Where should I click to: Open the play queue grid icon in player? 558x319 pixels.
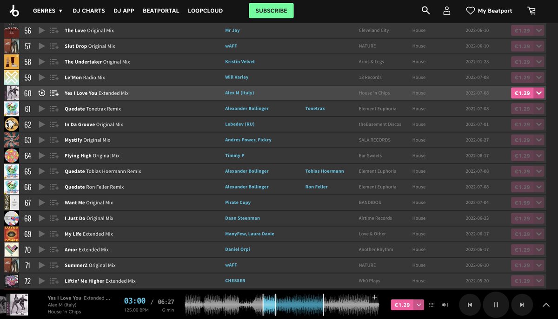432,305
